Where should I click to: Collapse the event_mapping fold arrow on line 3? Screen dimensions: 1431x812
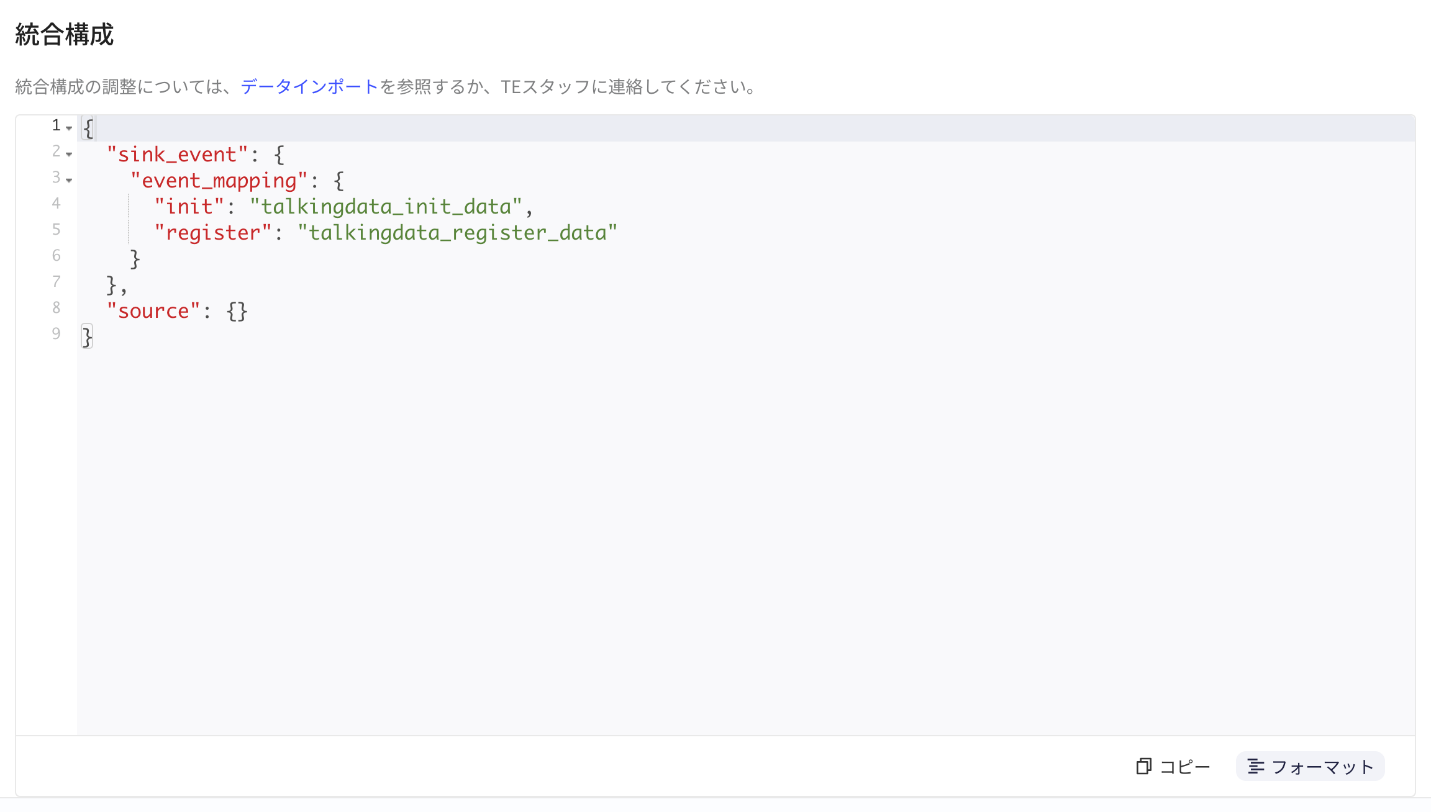click(69, 181)
